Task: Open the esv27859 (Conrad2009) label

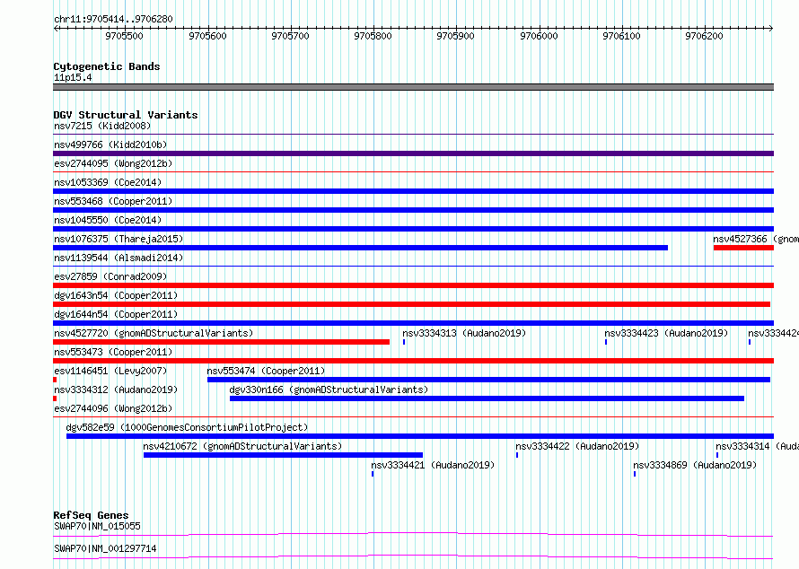Action: pos(110,276)
